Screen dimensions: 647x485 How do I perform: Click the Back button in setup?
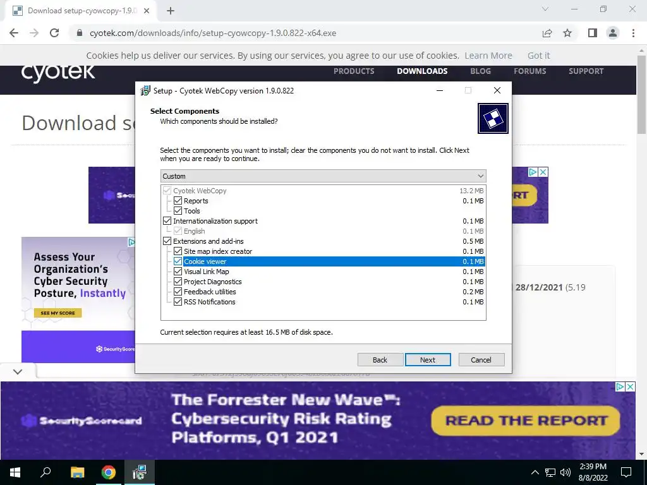coord(380,359)
